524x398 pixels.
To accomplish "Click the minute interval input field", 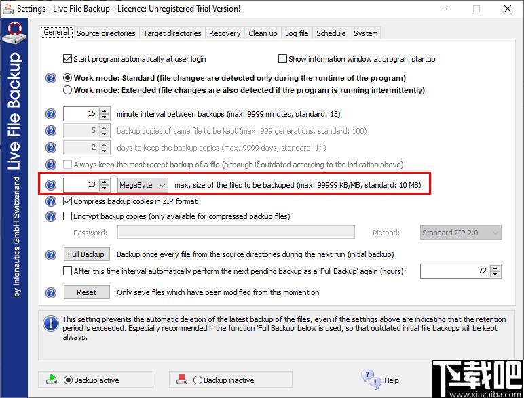I will [x=81, y=114].
